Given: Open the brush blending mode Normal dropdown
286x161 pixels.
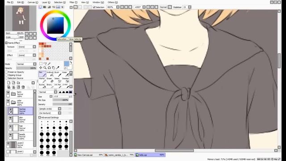Looking at the screenshot, I should 48,92.
